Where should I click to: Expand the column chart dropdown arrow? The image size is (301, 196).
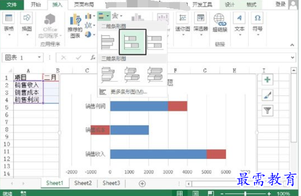[x=94, y=16]
